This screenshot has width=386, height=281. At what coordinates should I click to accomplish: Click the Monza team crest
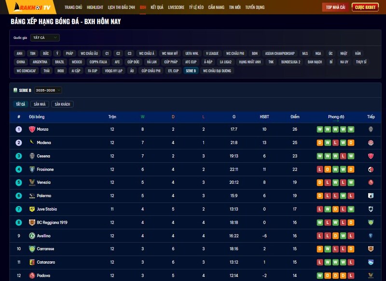32,129
